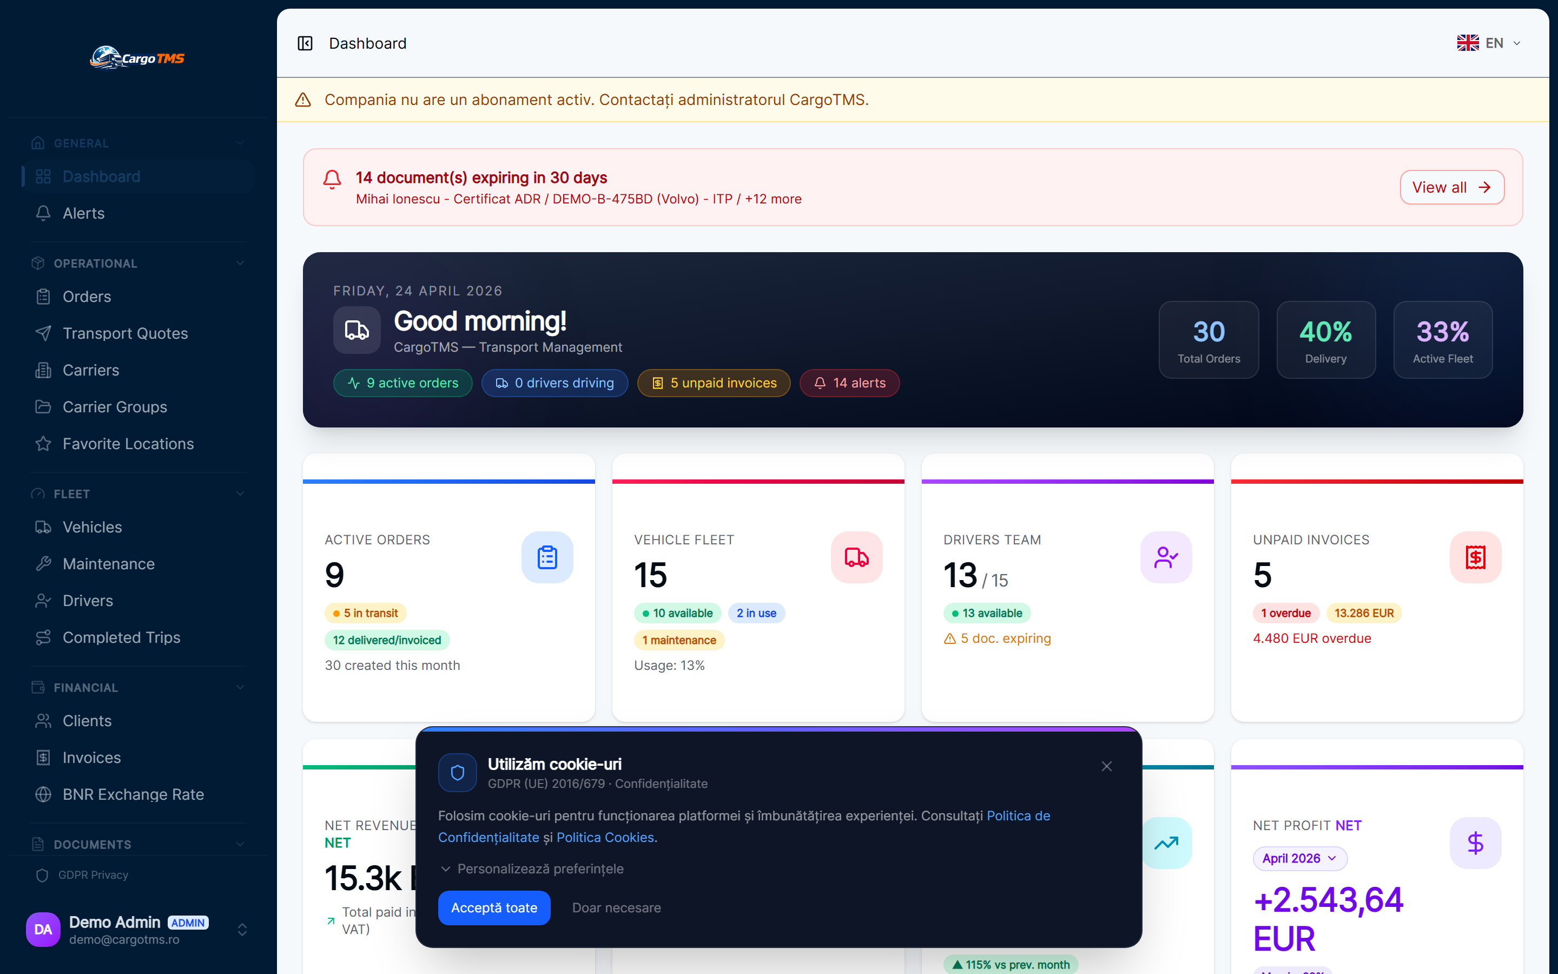
Task: Click the 33% Active Fleet tile
Action: pos(1443,339)
